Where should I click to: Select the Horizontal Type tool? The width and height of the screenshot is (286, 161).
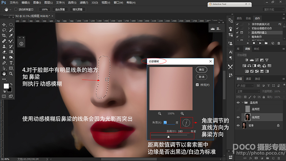(11, 63)
